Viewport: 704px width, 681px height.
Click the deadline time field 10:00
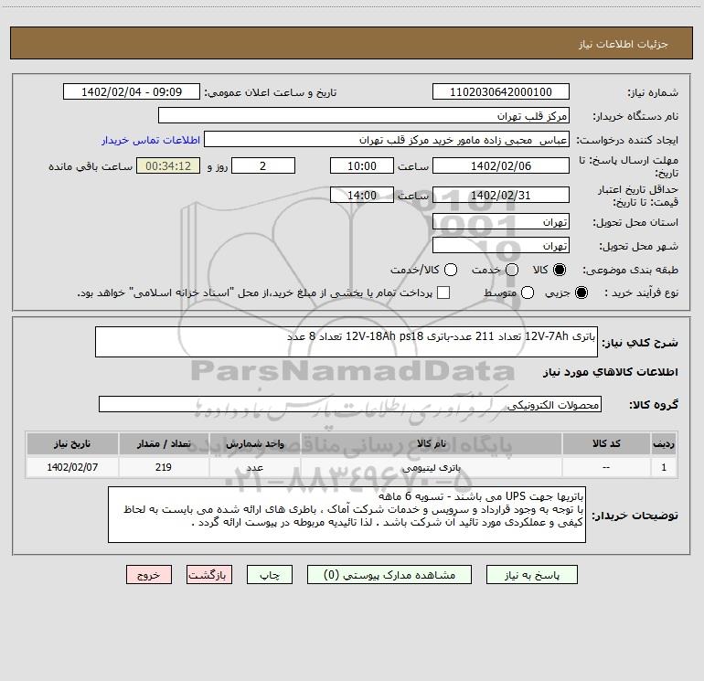362,165
